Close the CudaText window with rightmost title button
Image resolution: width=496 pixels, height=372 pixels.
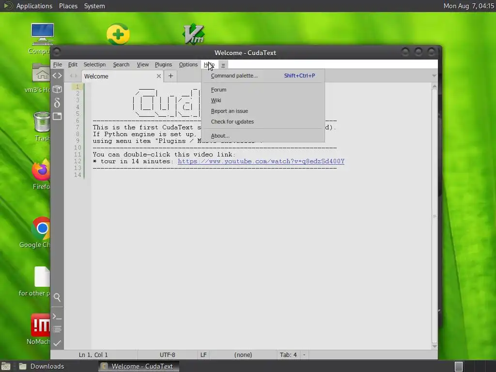(x=432, y=52)
